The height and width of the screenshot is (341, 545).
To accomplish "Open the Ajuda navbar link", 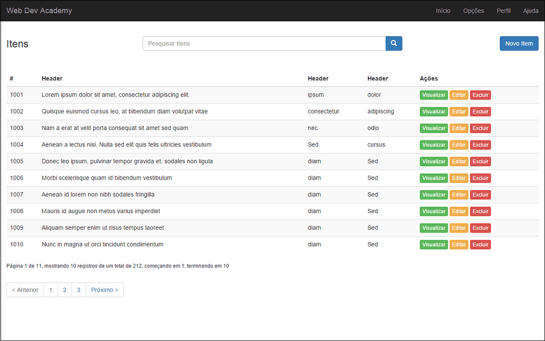I will pyautogui.click(x=531, y=11).
